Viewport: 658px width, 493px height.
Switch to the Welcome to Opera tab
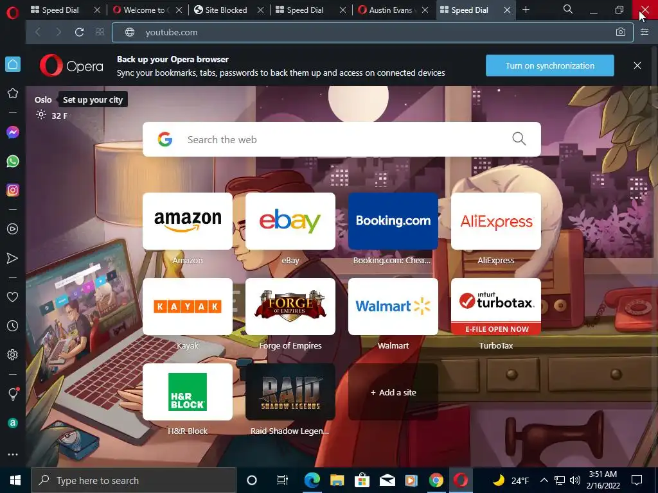143,10
